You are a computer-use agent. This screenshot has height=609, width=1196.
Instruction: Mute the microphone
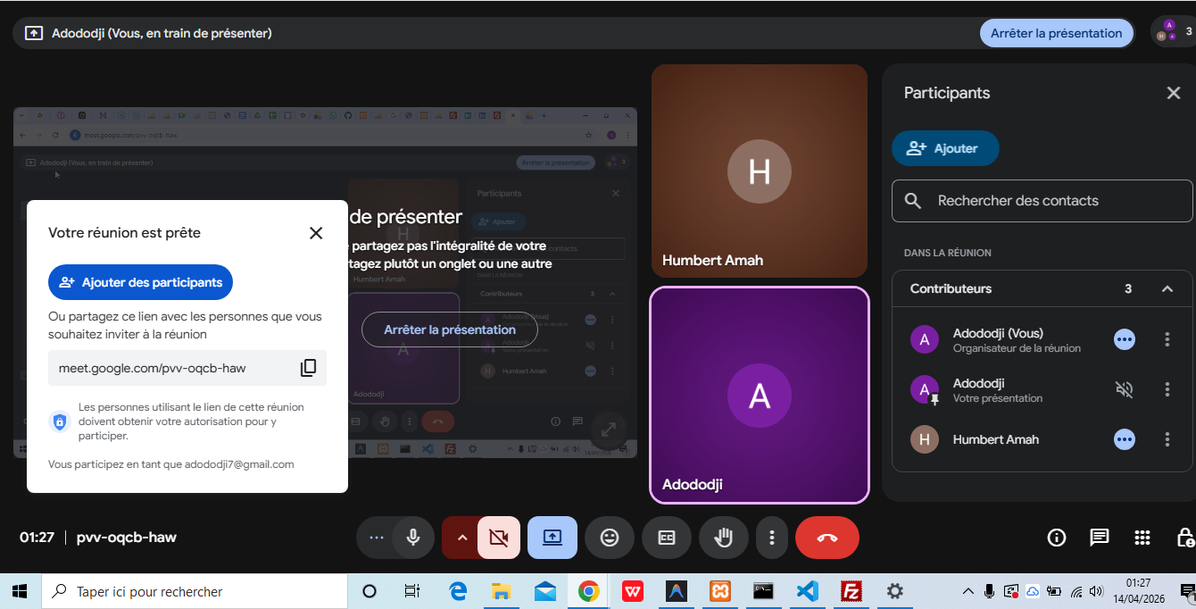point(413,538)
